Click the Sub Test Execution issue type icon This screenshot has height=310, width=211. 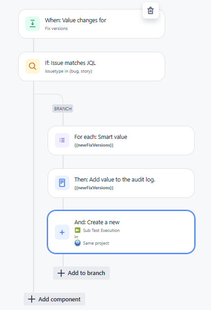(78, 230)
